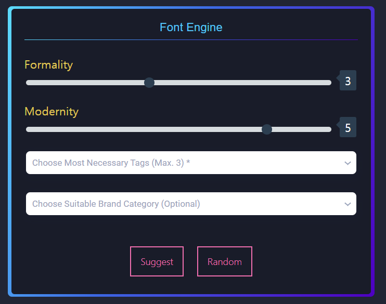
Task: Click the chevron arrow of the Tags field
Action: [348, 163]
